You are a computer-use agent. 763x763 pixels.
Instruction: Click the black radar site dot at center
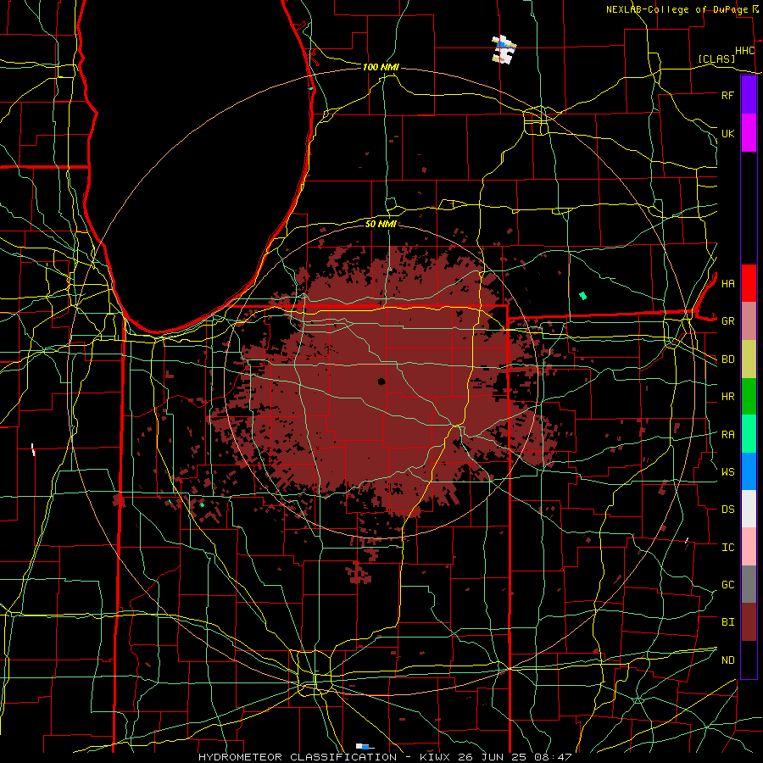pyautogui.click(x=381, y=381)
